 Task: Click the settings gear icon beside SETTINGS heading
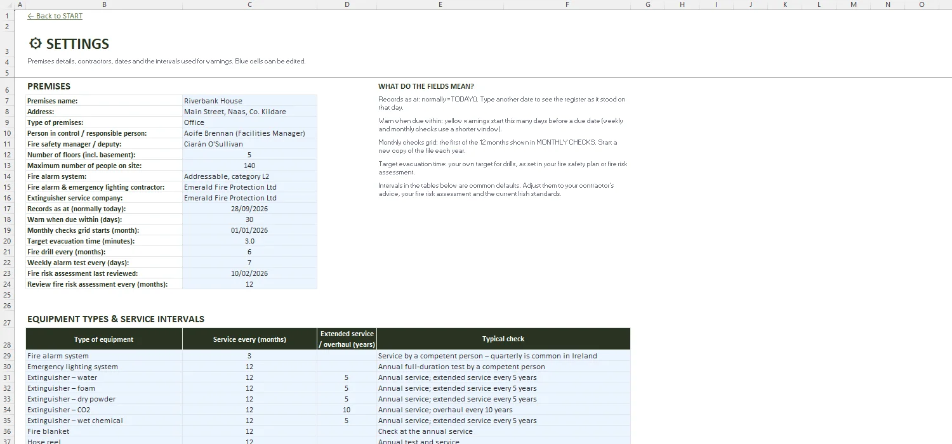point(36,44)
